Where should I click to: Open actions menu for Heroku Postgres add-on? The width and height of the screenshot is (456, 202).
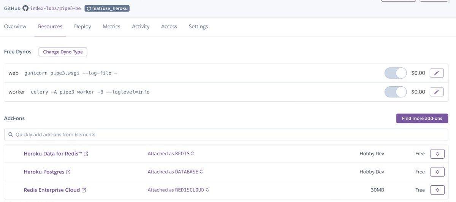[x=437, y=172]
